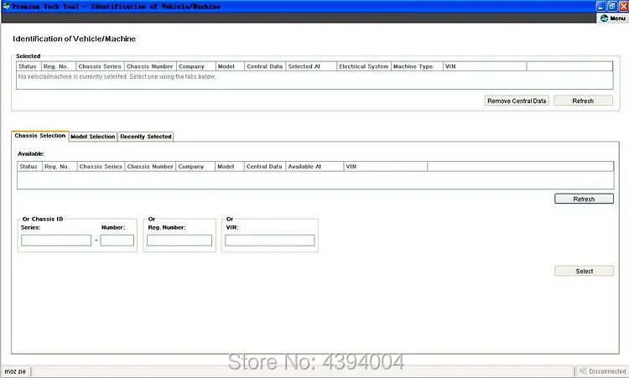Viewport: 629px width, 378px height.
Task: Close the Premium Tech Tool window
Action: coord(624,7)
